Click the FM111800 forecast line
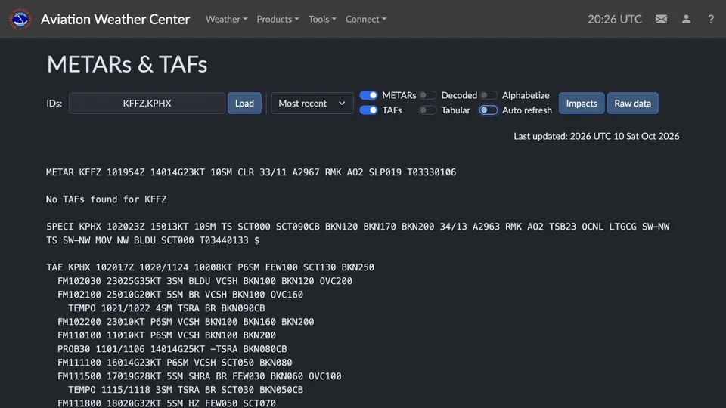Image resolution: width=726 pixels, height=408 pixels. coord(166,403)
